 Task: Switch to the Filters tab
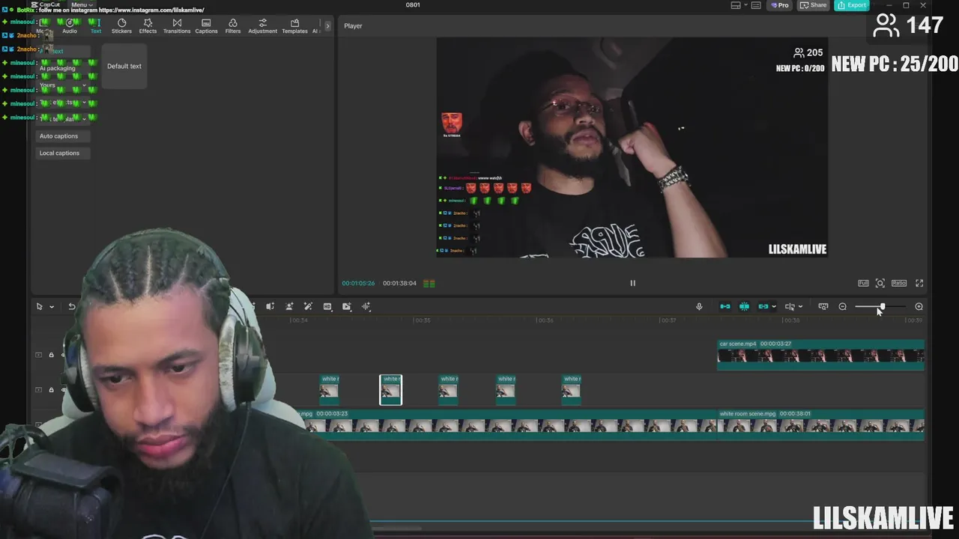pyautogui.click(x=233, y=26)
